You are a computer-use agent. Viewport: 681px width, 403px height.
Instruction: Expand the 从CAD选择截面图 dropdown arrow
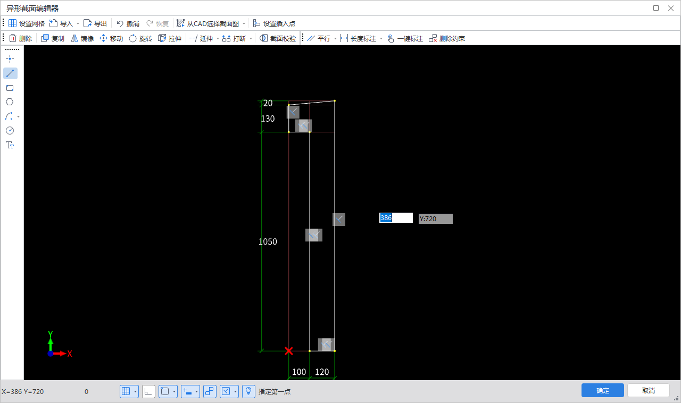(x=244, y=23)
